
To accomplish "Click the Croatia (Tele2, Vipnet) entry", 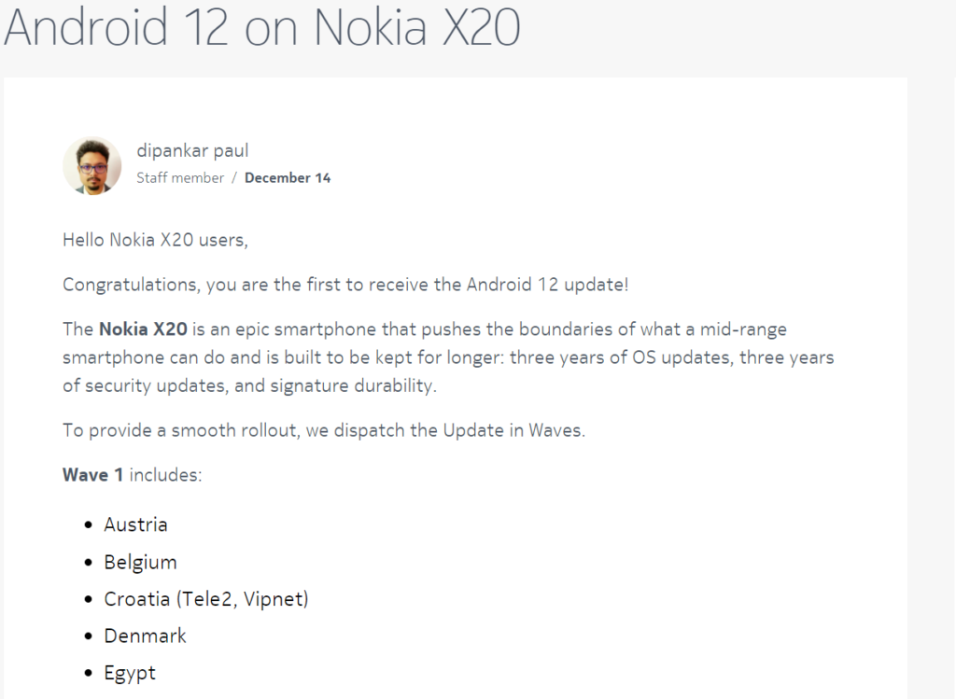I will tap(206, 599).
